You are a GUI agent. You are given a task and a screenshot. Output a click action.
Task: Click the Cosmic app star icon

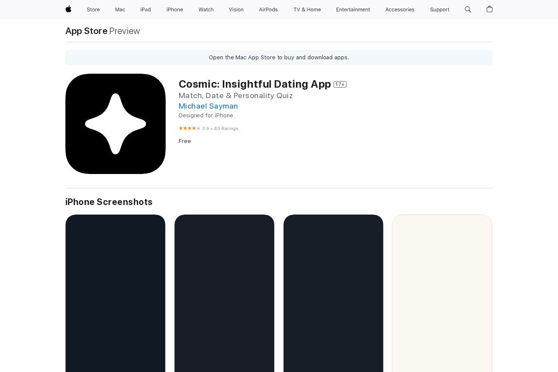tap(116, 124)
